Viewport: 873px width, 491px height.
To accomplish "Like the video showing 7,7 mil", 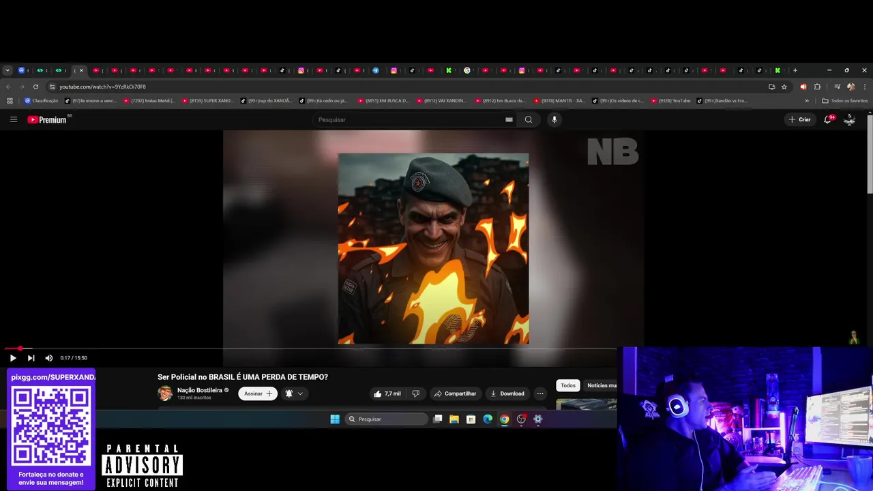I will click(x=387, y=393).
